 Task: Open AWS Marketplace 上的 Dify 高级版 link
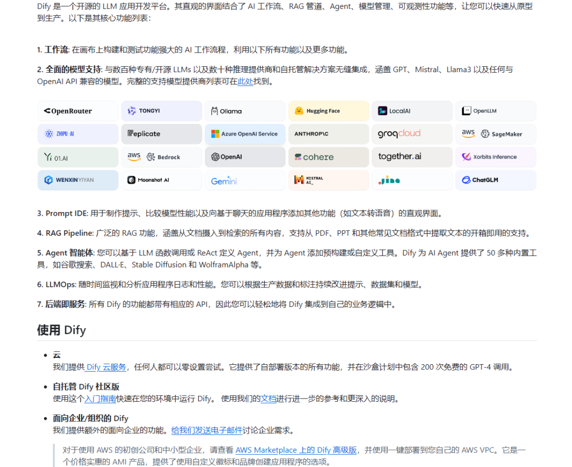coord(296,450)
